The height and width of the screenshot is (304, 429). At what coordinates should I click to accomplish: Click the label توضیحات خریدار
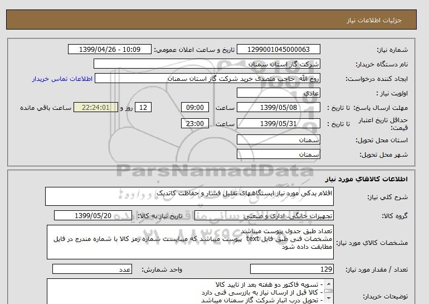pyautogui.click(x=385, y=296)
